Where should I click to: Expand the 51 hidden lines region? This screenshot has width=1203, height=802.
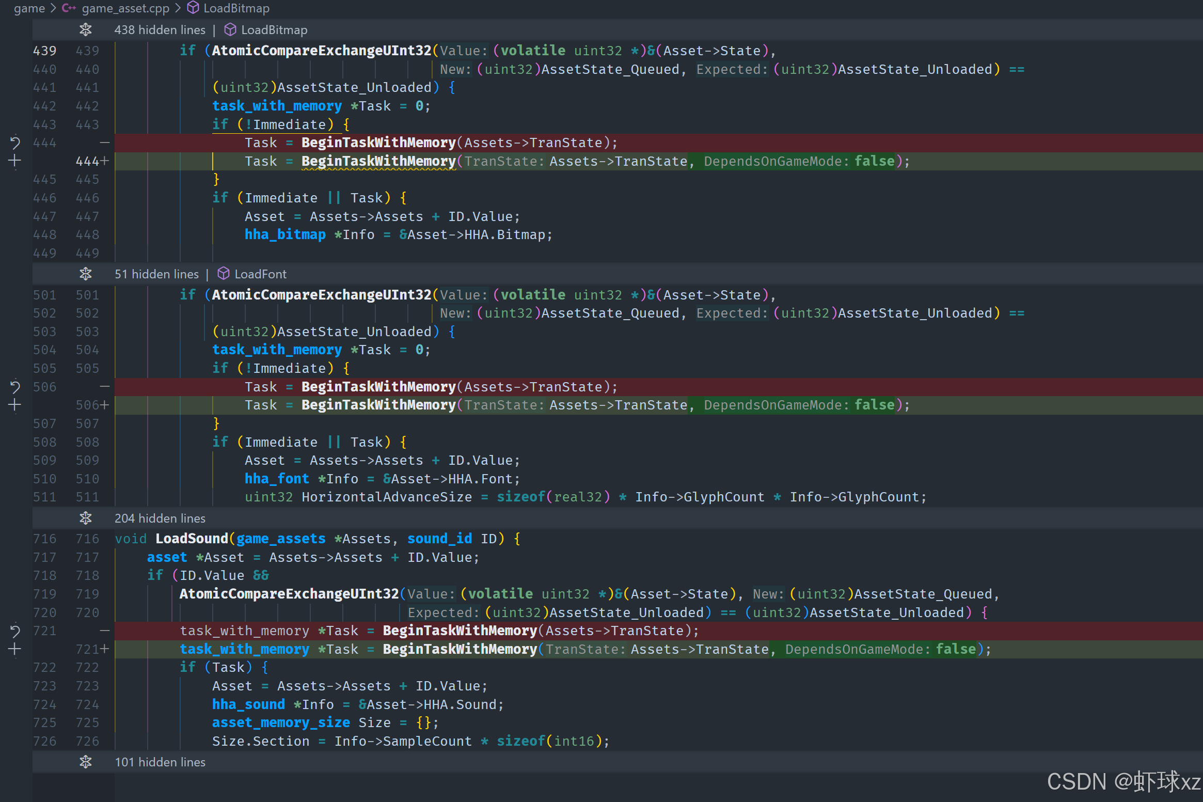click(86, 274)
